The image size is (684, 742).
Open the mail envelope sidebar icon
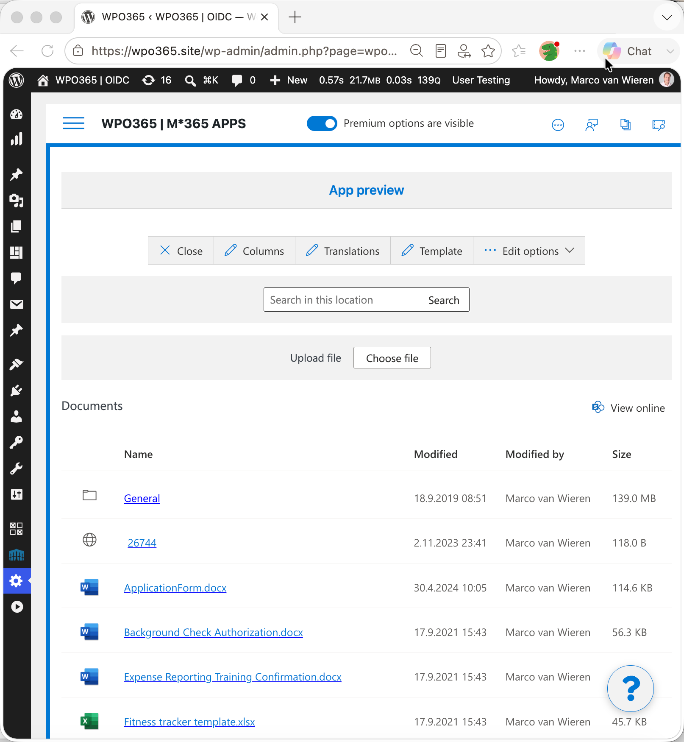(17, 304)
